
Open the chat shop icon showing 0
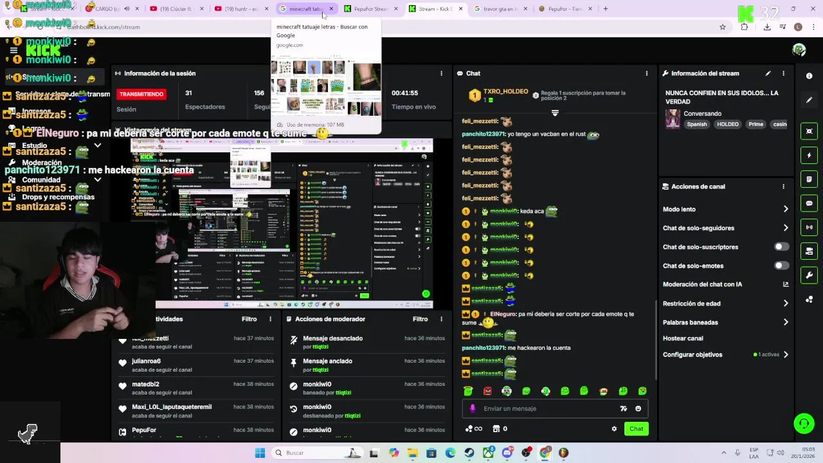[x=500, y=429]
